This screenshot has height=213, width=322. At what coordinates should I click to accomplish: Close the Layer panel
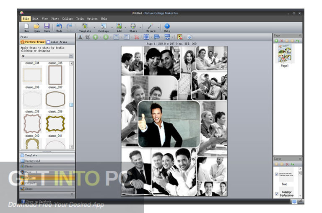pyautogui.click(x=300, y=159)
